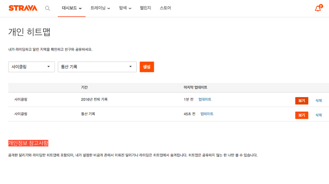Screen dimensions: 329x184
Task: Click the orange 생성 button
Action: pyautogui.click(x=147, y=67)
